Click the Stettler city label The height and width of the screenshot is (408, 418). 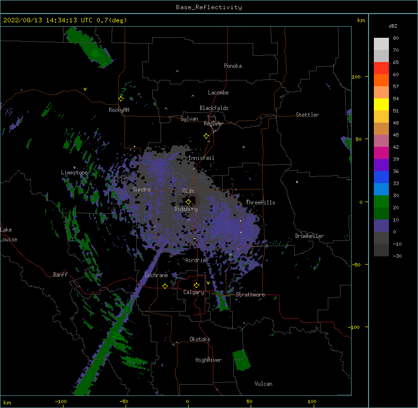coord(307,115)
